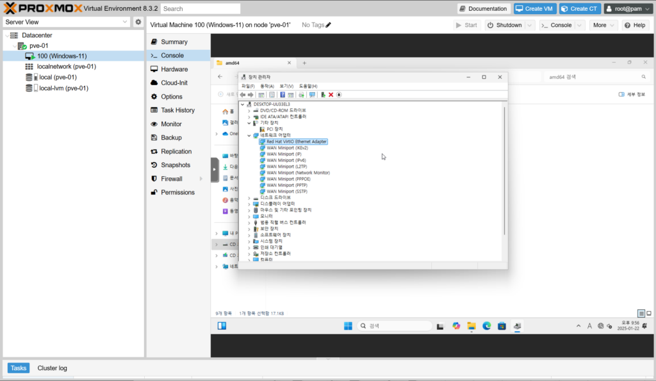Open the More dropdown menu
This screenshot has width=656, height=381.
(603, 25)
